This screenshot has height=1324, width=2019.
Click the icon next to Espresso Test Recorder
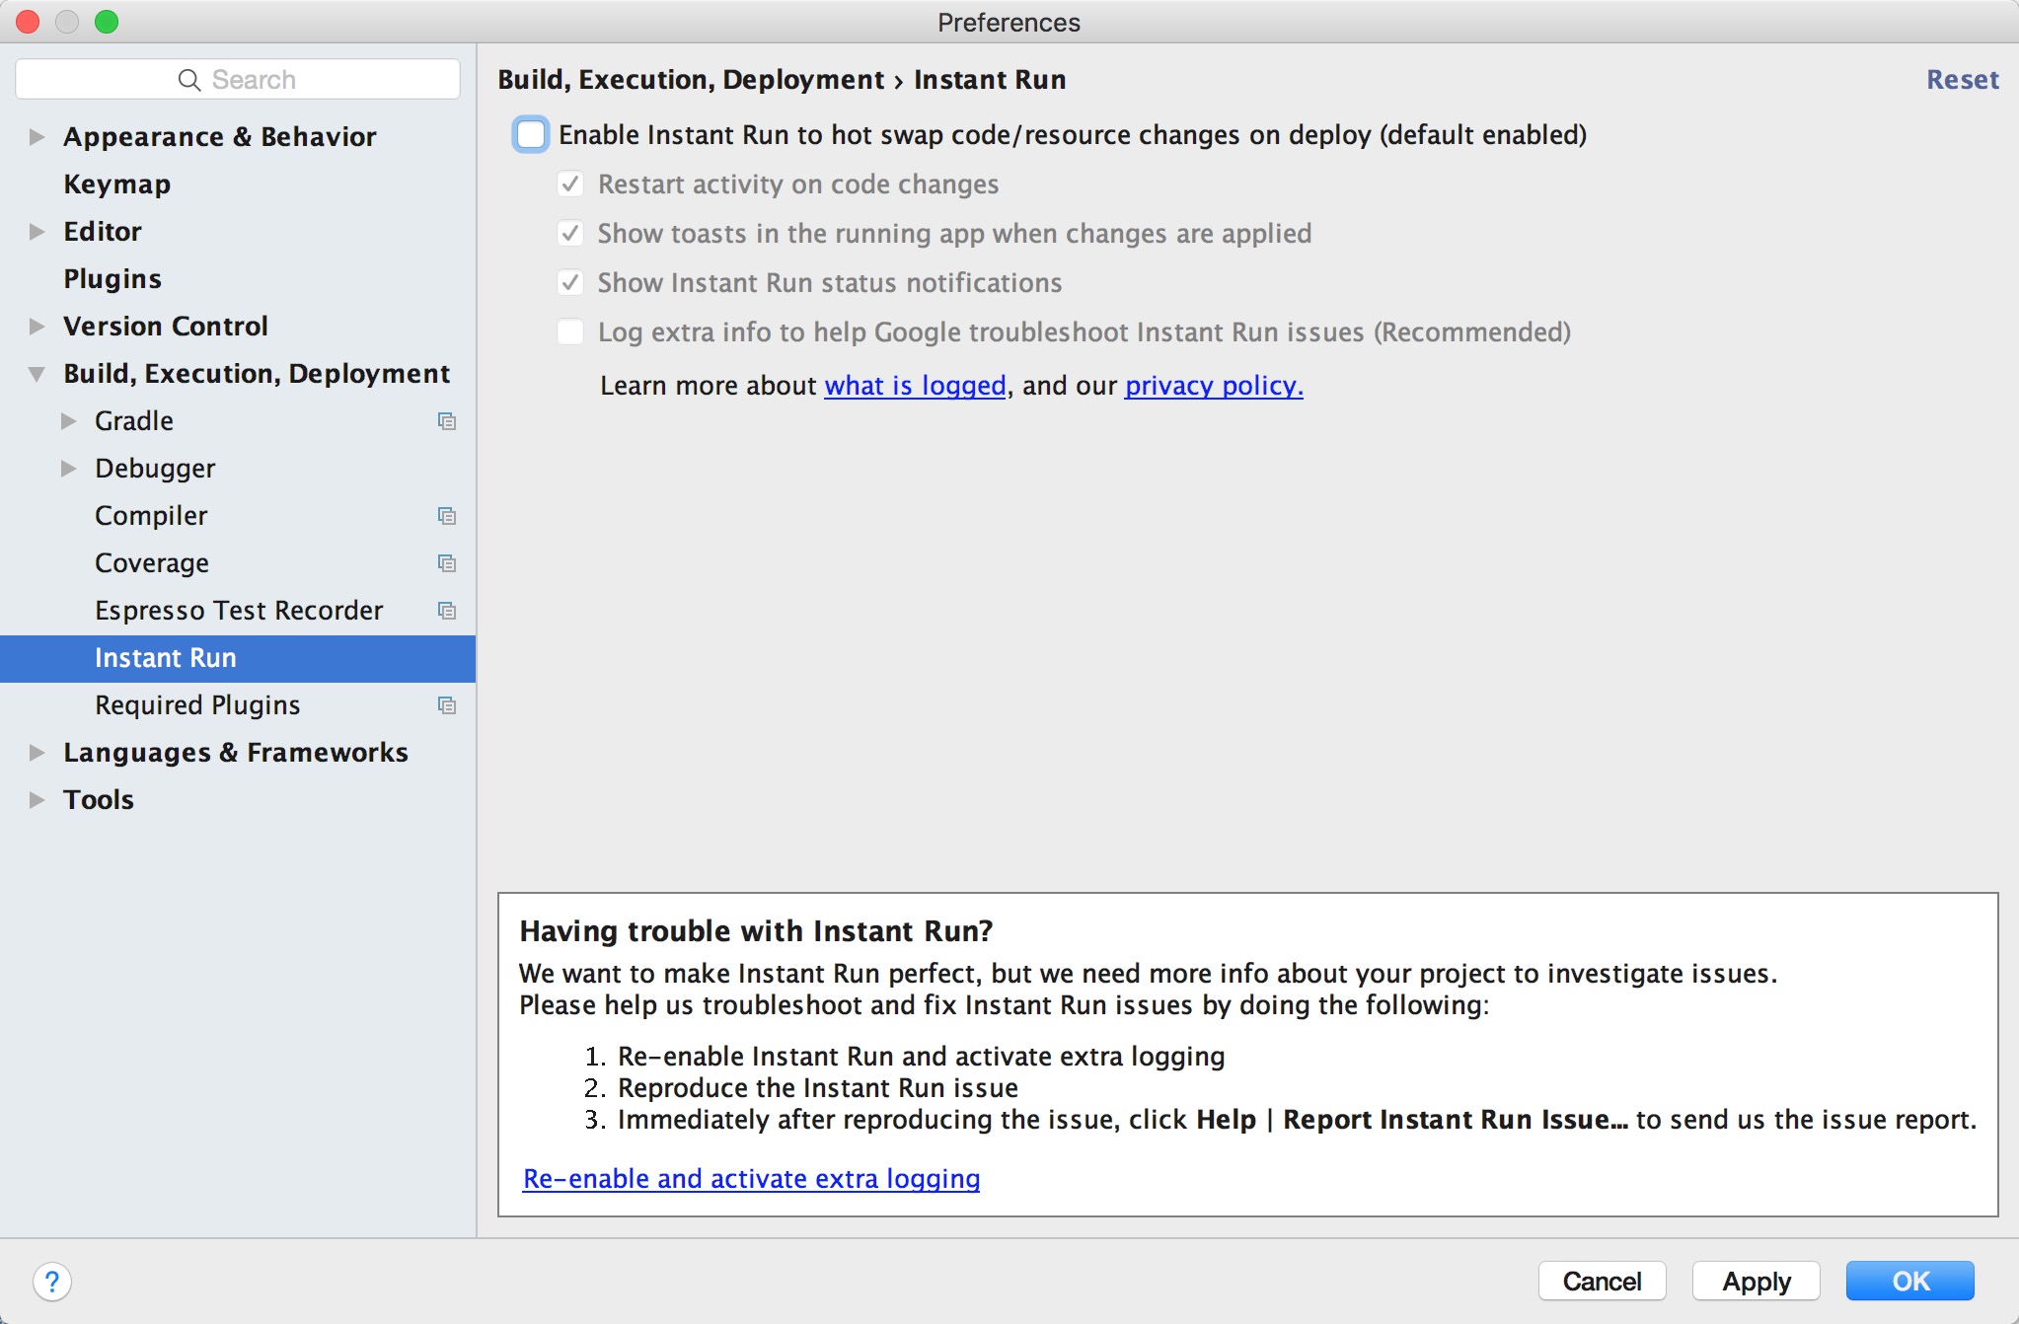click(447, 611)
